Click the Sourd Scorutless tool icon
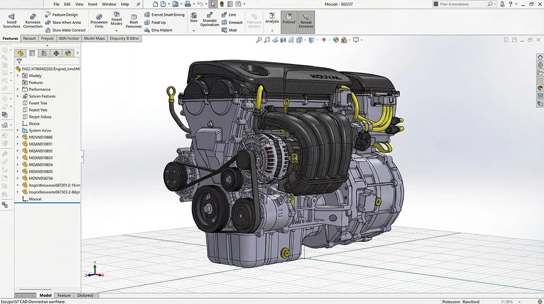The height and width of the screenshot is (304, 544). 11,17
